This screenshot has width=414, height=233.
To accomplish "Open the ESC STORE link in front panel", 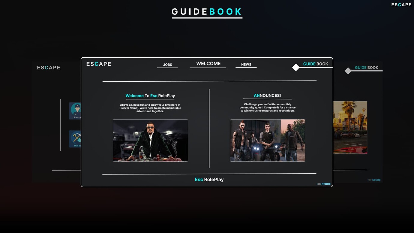I will [x=323, y=184].
